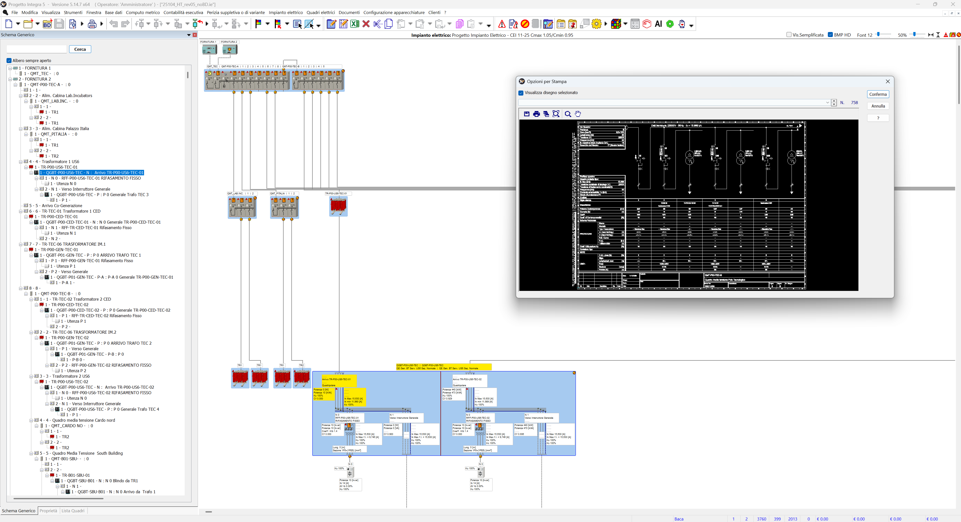Open the settings gear in the toolbar
Screen dimensions: 961x522
point(596,24)
